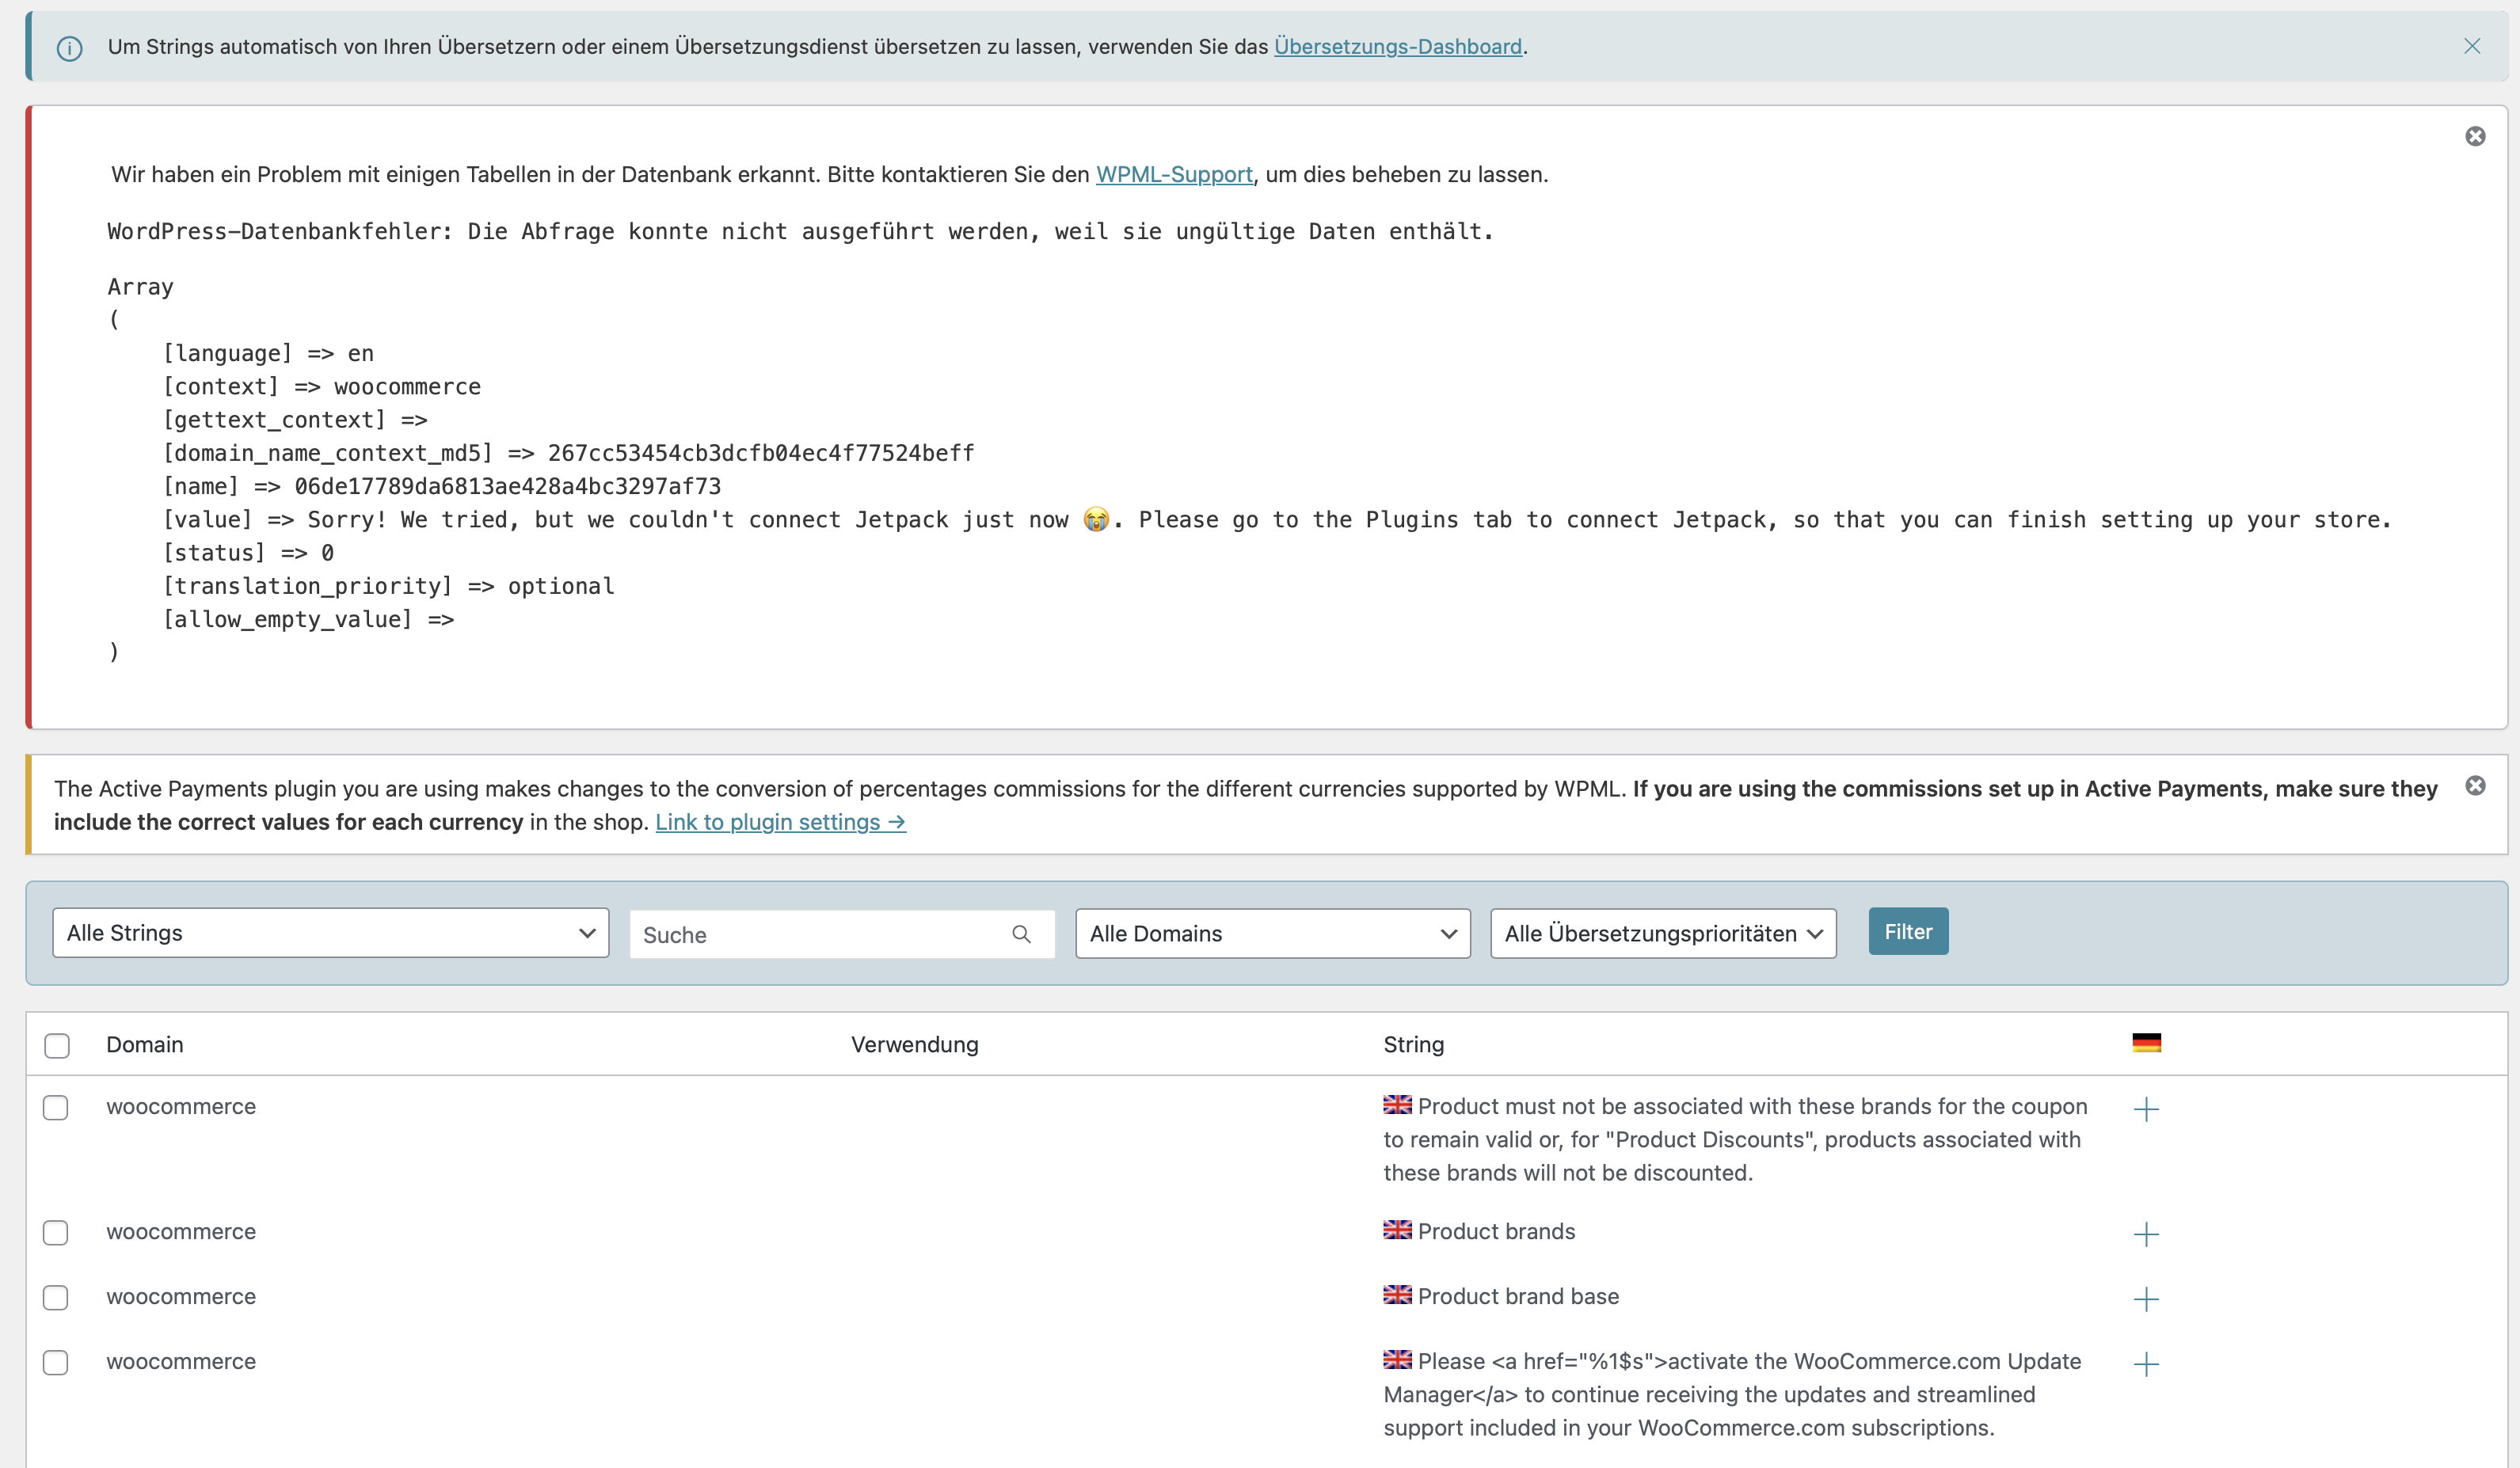Dismiss the Active Payments plugin warning
The width and height of the screenshot is (2520, 1468).
tap(2475, 786)
